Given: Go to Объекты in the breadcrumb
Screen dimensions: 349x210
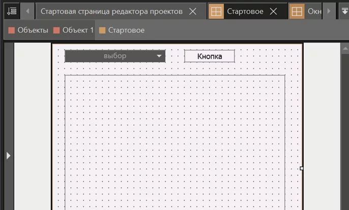Looking at the screenshot, I should (33, 30).
